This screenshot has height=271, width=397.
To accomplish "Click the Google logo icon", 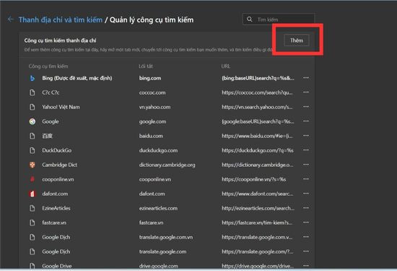I will 32,121.
